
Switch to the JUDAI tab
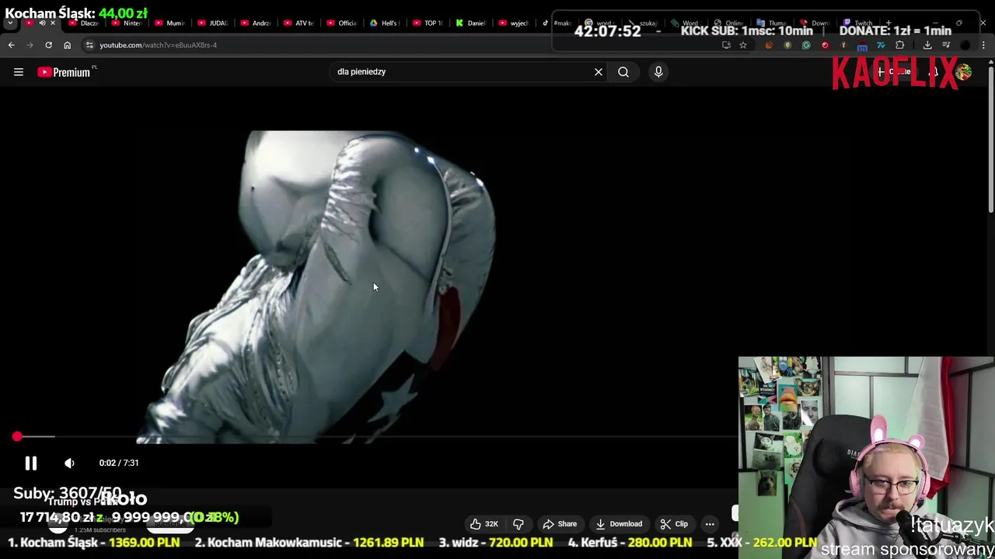coord(212,23)
